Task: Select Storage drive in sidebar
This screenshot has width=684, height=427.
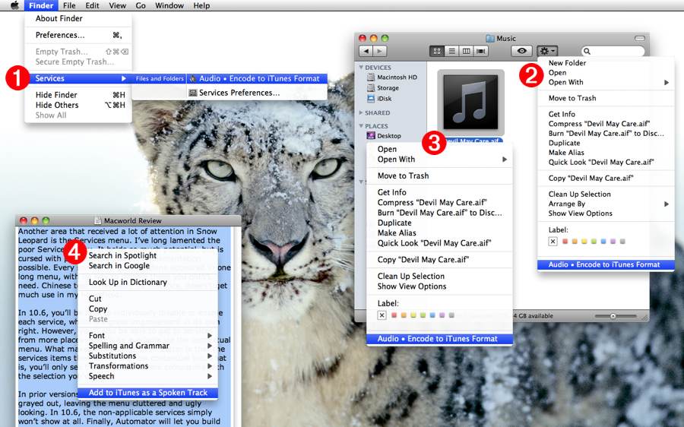Action: click(388, 88)
